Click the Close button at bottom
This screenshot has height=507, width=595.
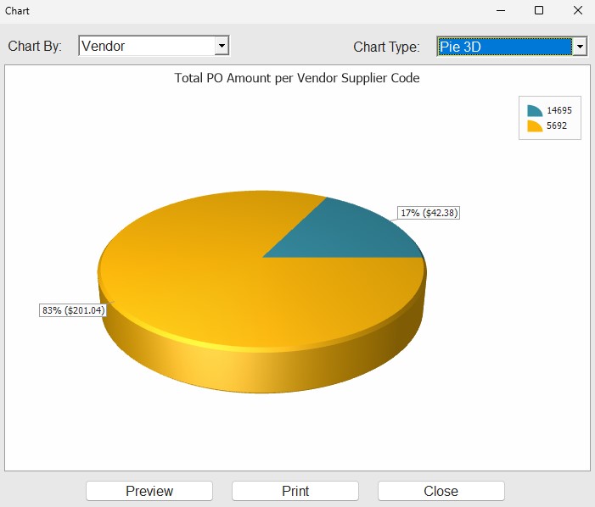coord(441,491)
